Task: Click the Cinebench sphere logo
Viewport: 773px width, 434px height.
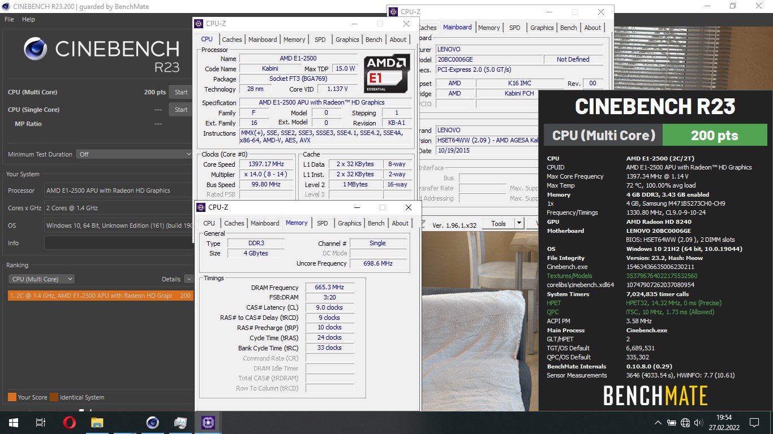Action: pos(35,49)
